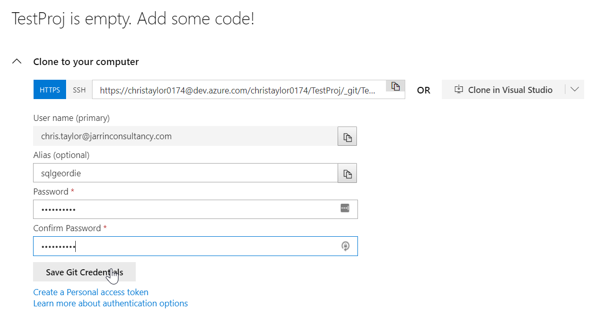Image resolution: width=601 pixels, height=317 pixels.
Task: Click password manager icon in Password field
Action: (345, 208)
